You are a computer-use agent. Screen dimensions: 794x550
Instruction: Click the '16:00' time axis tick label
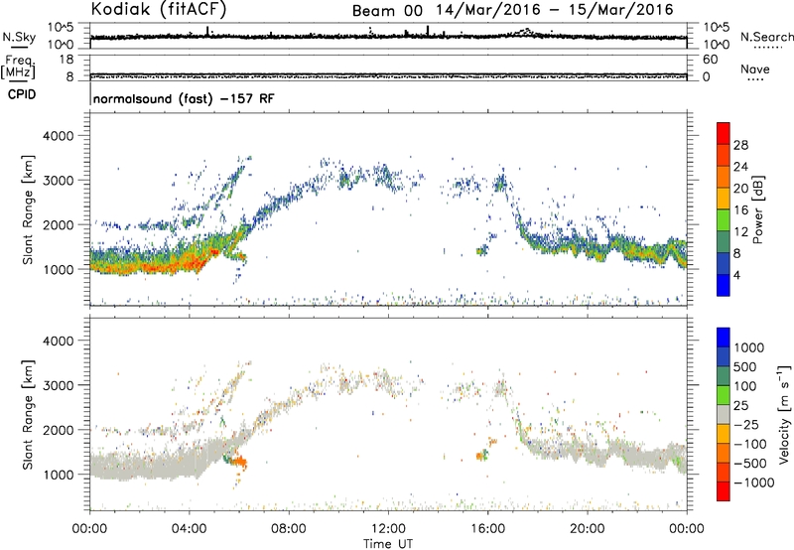(487, 529)
